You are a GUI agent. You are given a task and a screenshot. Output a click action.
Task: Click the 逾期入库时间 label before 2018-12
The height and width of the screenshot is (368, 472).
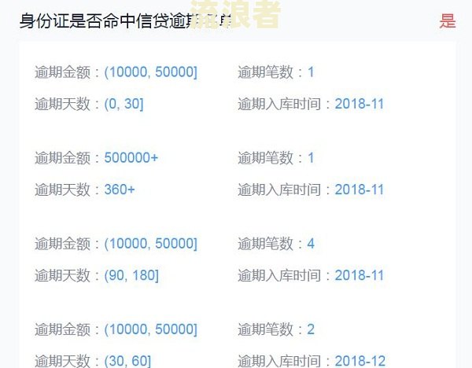click(x=279, y=361)
